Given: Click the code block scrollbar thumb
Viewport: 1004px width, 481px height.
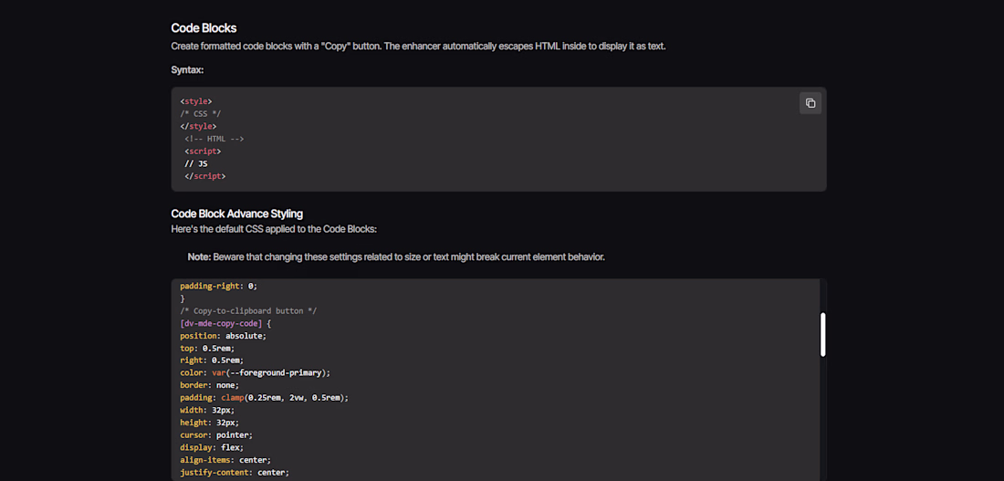Looking at the screenshot, I should [x=822, y=334].
